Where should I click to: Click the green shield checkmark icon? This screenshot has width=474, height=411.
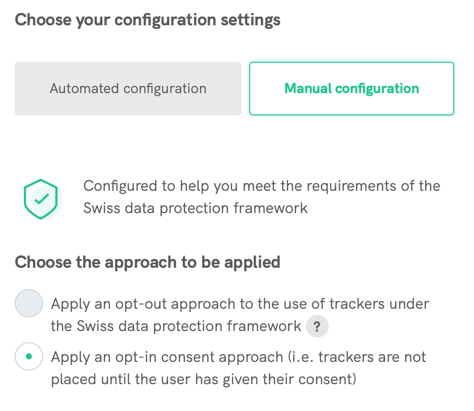coord(42,198)
